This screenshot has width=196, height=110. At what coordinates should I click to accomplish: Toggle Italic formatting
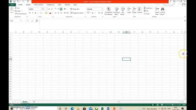(x=33, y=13)
